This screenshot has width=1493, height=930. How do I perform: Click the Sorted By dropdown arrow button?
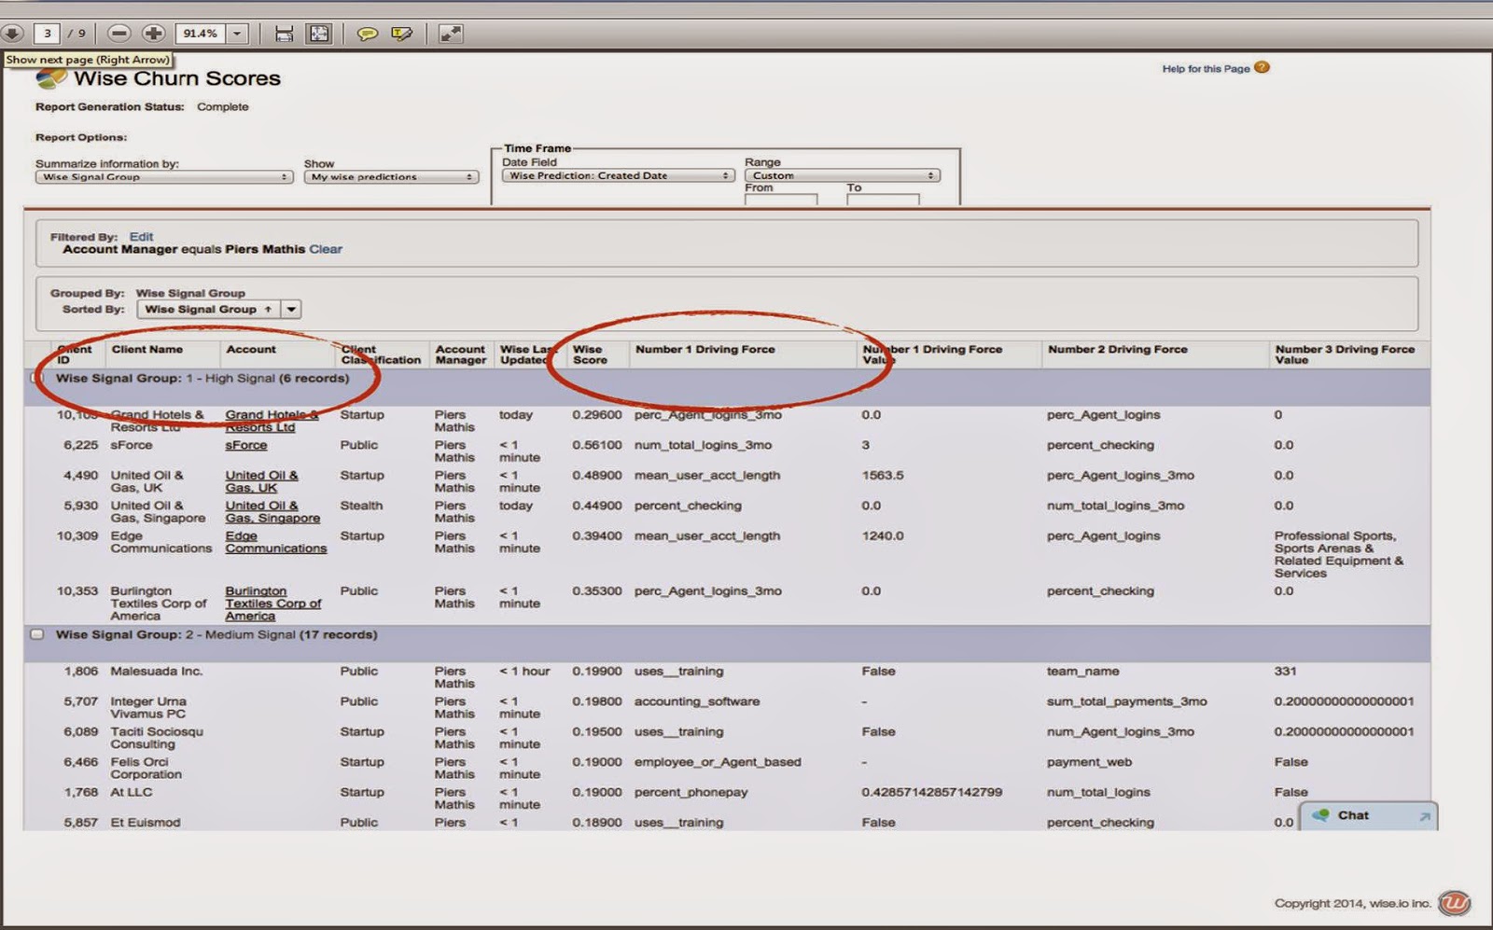coord(291,309)
